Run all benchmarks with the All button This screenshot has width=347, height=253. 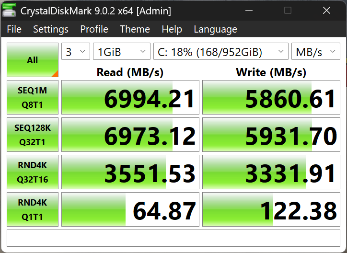[33, 60]
